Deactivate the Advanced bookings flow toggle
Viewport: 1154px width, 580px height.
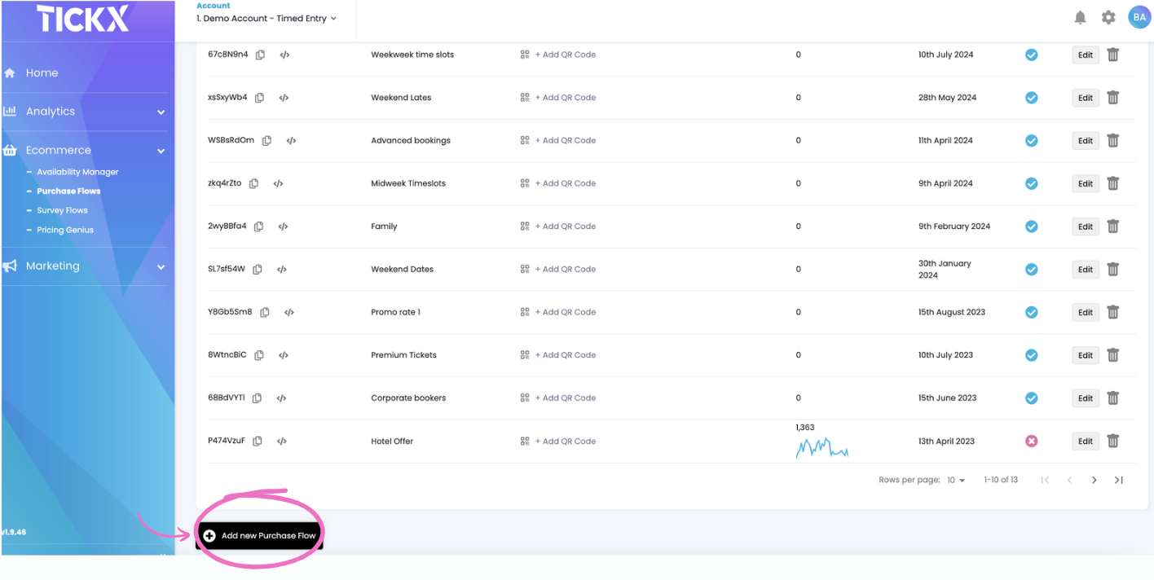tap(1031, 140)
